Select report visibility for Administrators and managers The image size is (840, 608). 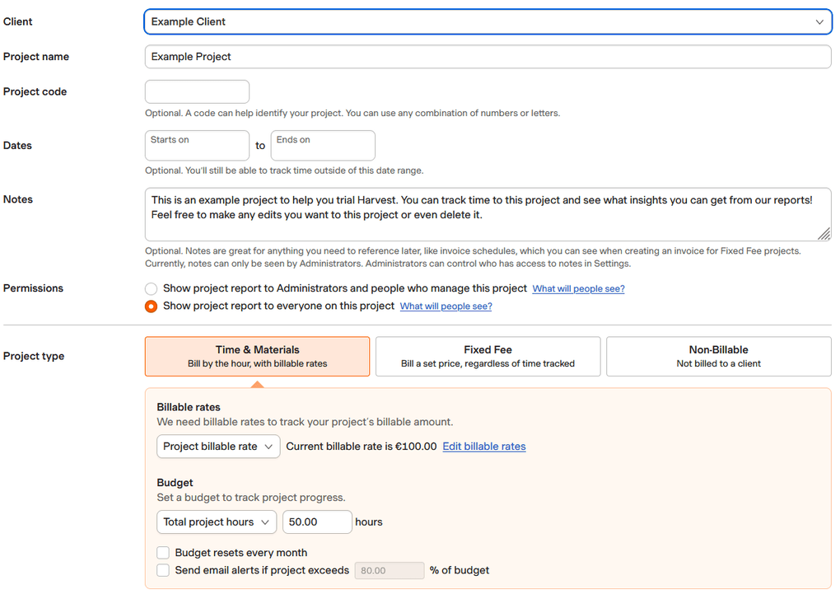click(x=151, y=288)
